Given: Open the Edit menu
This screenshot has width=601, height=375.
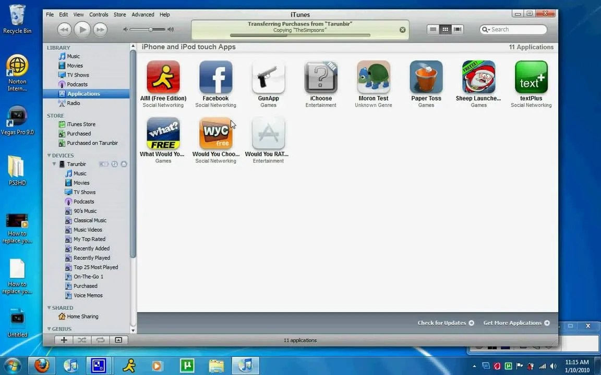Looking at the screenshot, I should pos(63,15).
